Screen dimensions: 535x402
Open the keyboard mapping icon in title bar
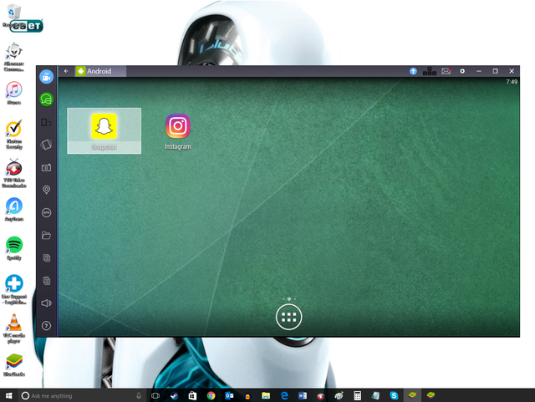point(430,71)
